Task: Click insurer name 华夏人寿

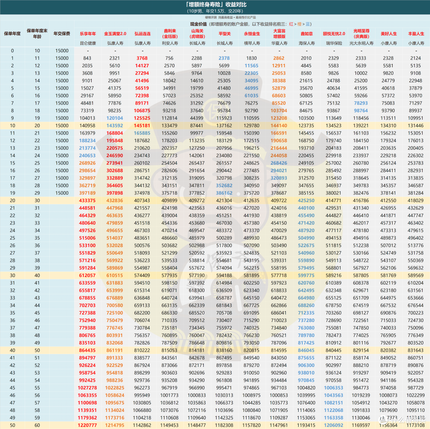Action: (279, 43)
